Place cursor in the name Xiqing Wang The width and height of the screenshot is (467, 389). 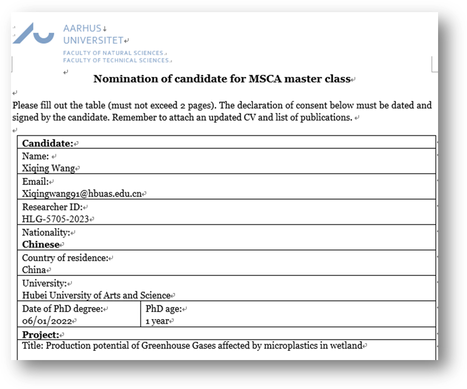(x=48, y=168)
